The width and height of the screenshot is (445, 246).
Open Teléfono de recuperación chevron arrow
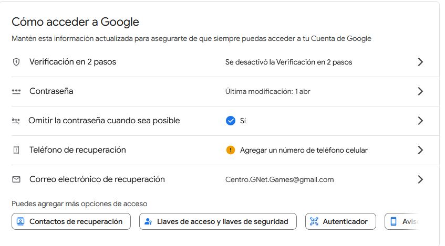[420, 150]
